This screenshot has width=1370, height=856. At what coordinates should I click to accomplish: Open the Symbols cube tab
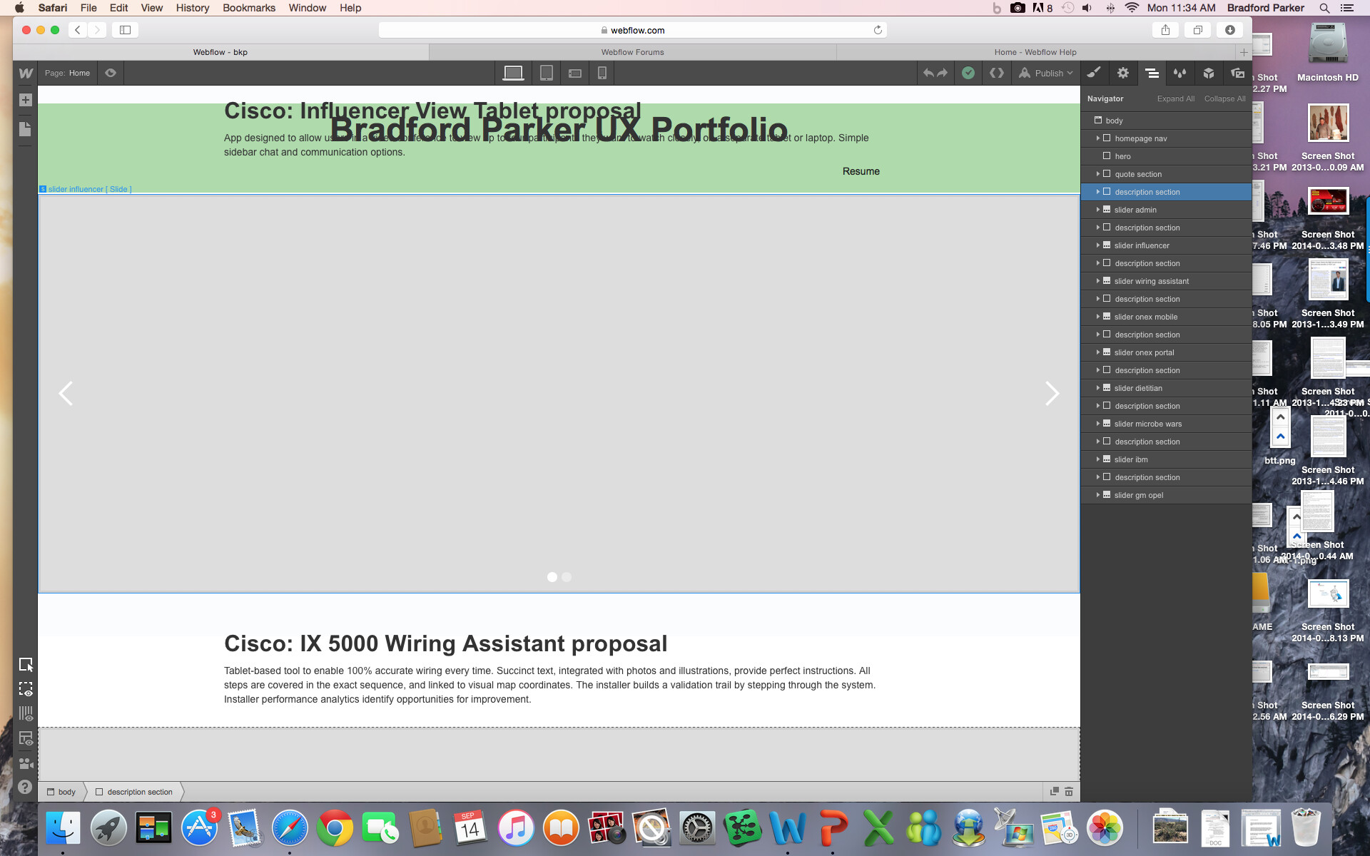click(1209, 73)
